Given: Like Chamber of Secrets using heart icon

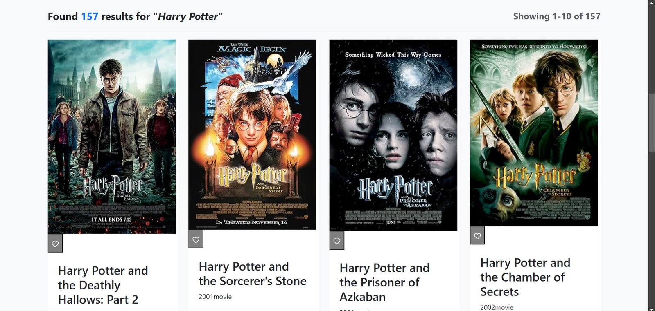Looking at the screenshot, I should click(477, 236).
